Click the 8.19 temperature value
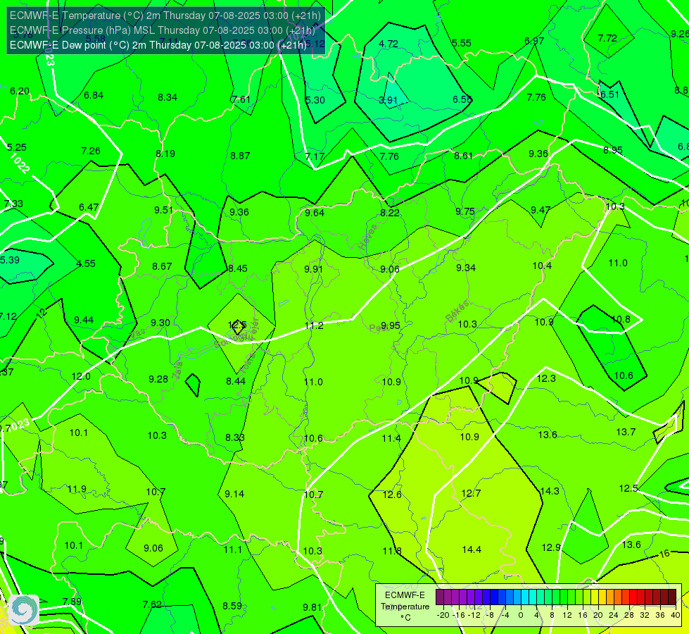The height and width of the screenshot is (634, 689). pos(165,154)
